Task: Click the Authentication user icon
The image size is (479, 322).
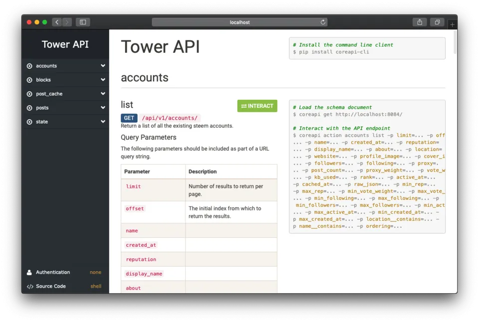Action: pyautogui.click(x=29, y=272)
